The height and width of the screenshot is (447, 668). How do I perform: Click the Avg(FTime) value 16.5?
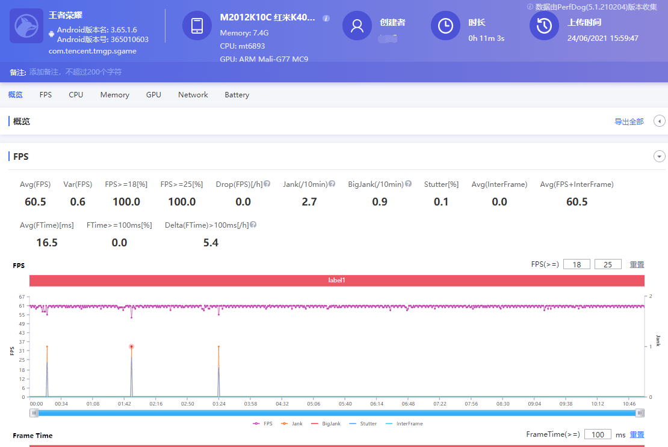tap(47, 243)
